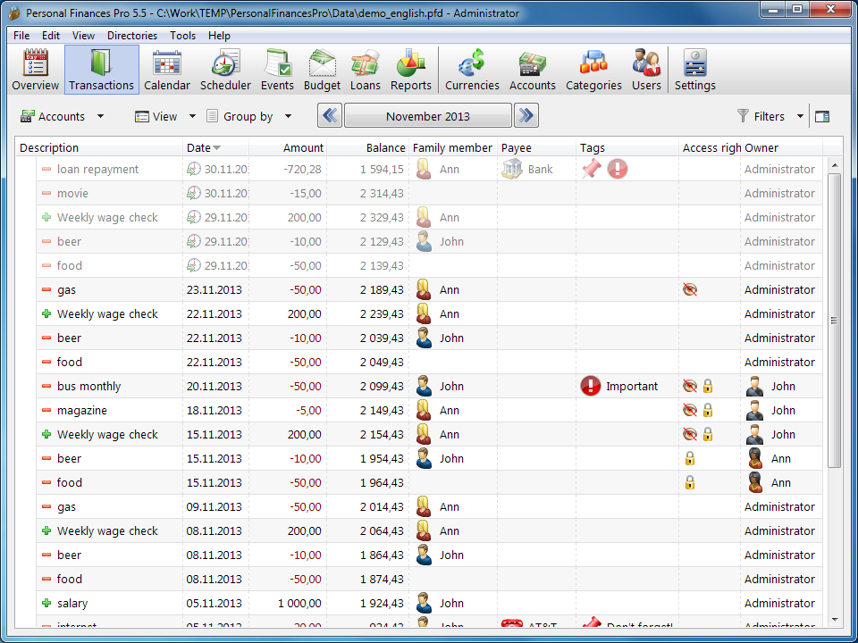Go to the Loans section
The image size is (858, 643).
click(365, 70)
